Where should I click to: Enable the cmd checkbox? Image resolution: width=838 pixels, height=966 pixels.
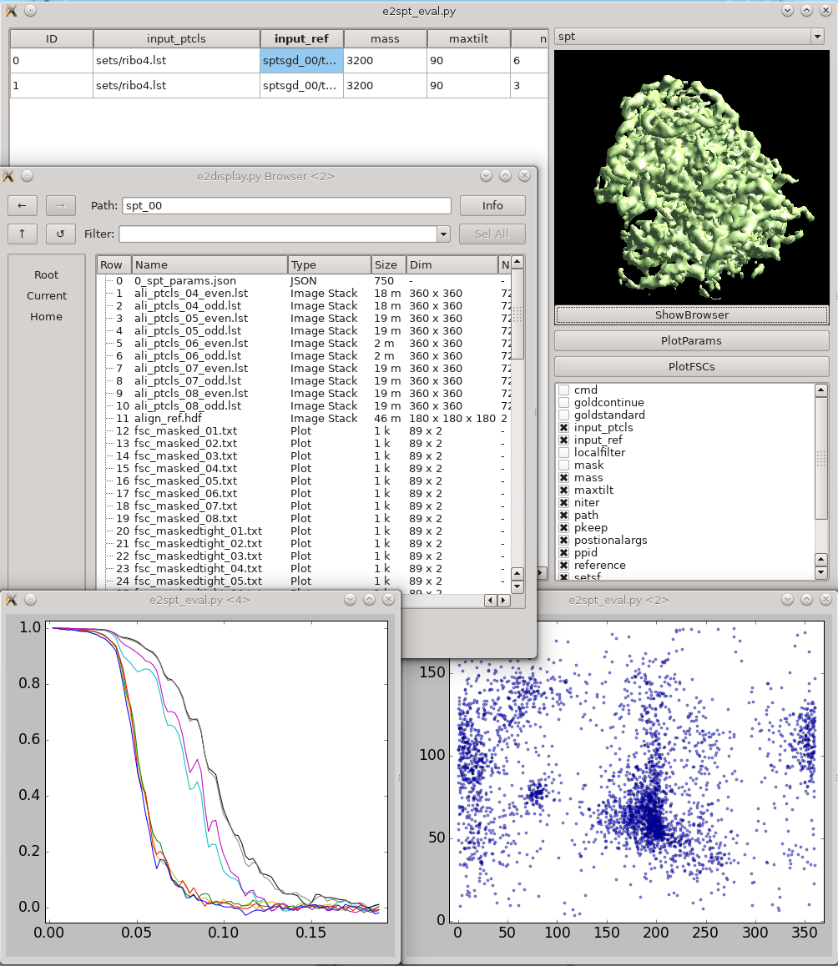point(563,390)
